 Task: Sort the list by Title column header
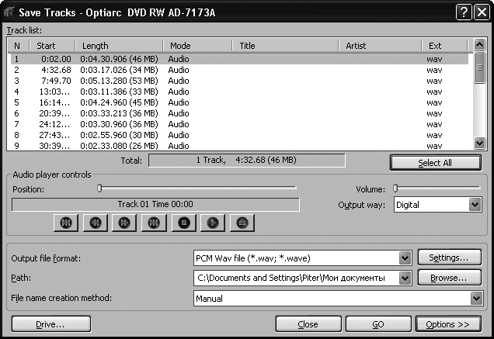coord(287,46)
